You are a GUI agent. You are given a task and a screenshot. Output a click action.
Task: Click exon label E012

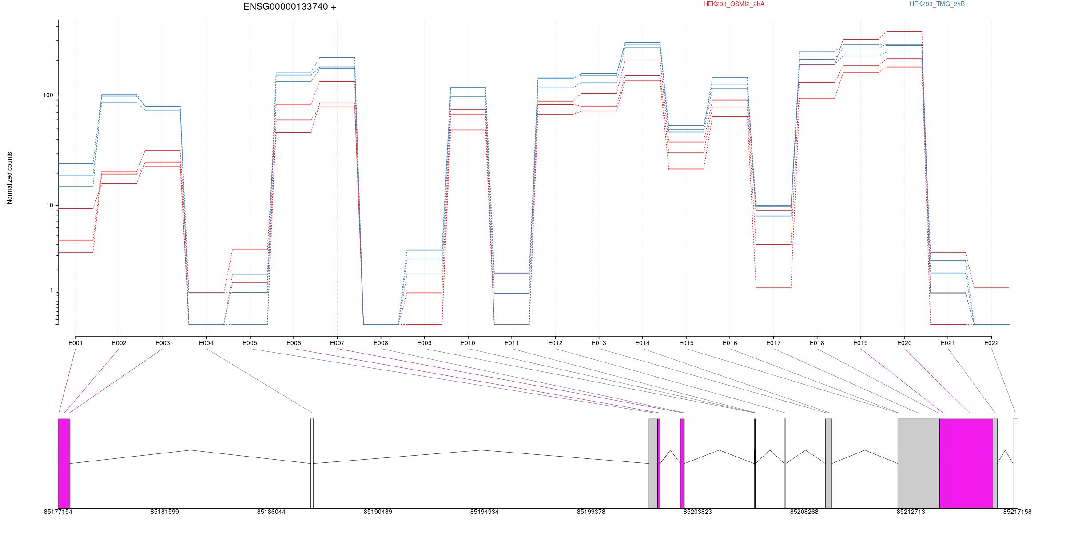[555, 343]
